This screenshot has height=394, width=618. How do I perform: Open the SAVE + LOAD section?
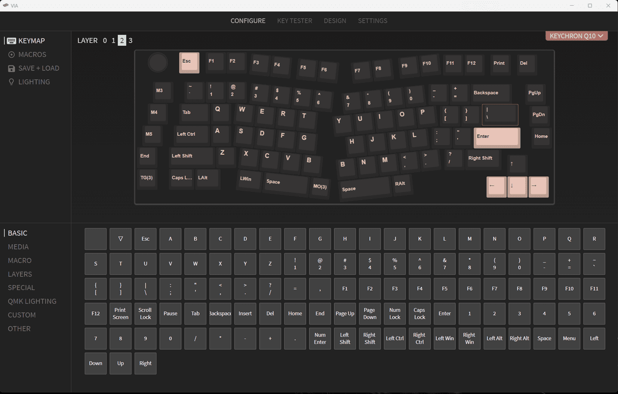pos(33,68)
